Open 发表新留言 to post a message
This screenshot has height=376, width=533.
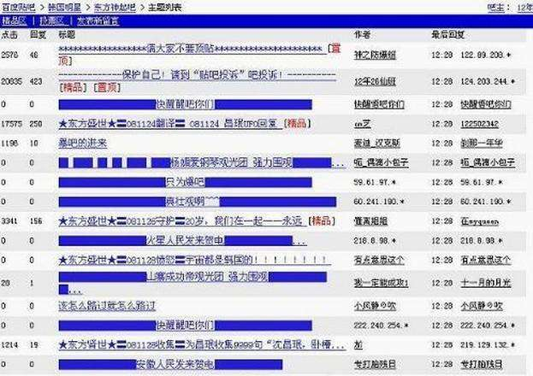coord(98,21)
